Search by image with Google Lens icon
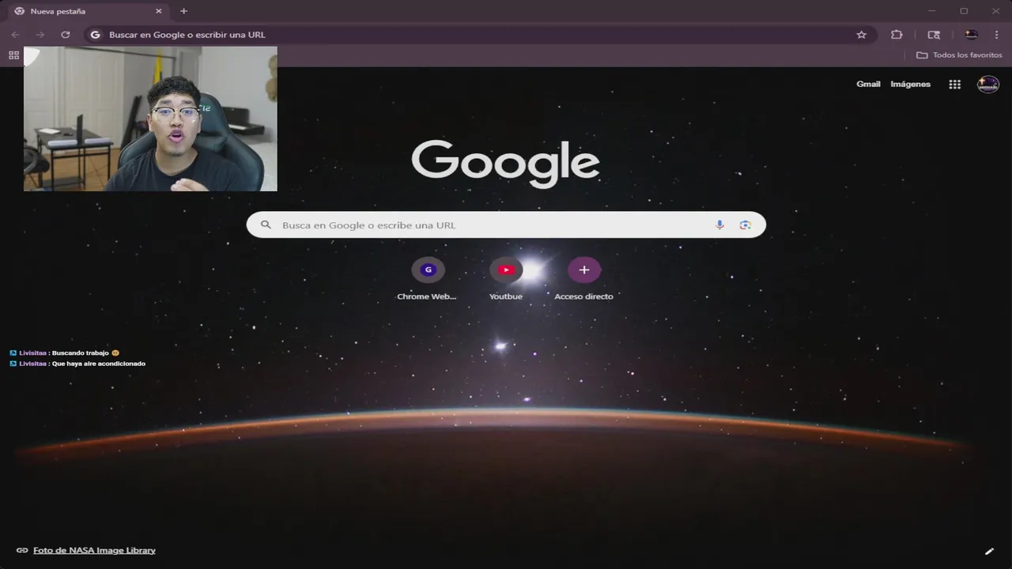The image size is (1012, 569). click(x=745, y=225)
